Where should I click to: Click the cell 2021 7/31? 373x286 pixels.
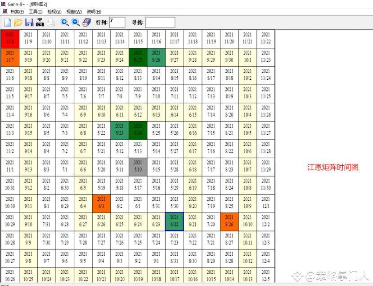point(47,222)
